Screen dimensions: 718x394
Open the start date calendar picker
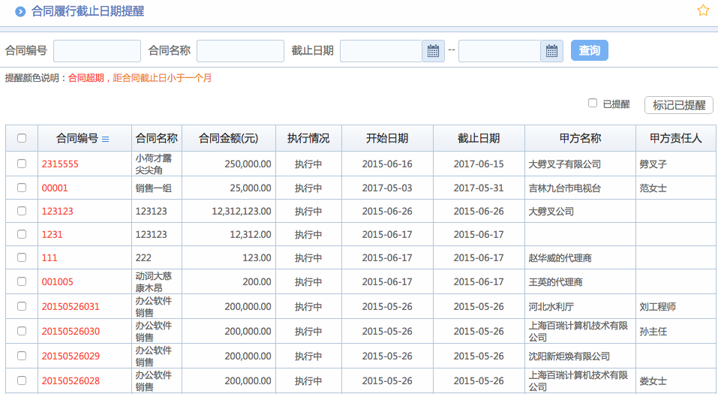pyautogui.click(x=433, y=51)
